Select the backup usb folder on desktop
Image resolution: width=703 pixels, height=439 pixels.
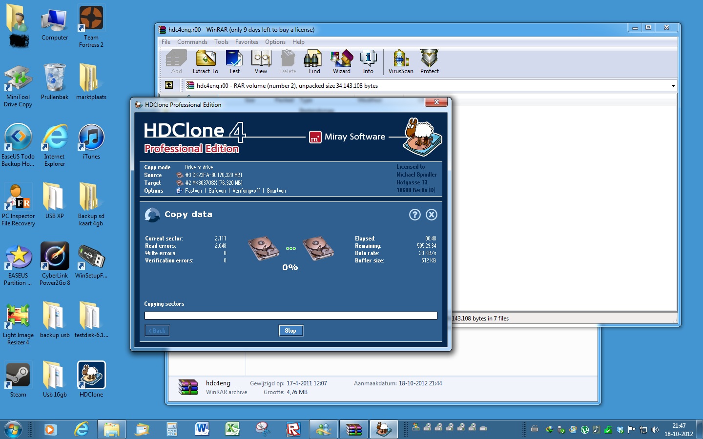pos(55,320)
